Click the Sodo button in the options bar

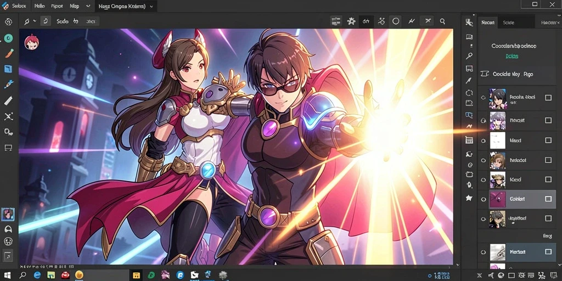63,21
